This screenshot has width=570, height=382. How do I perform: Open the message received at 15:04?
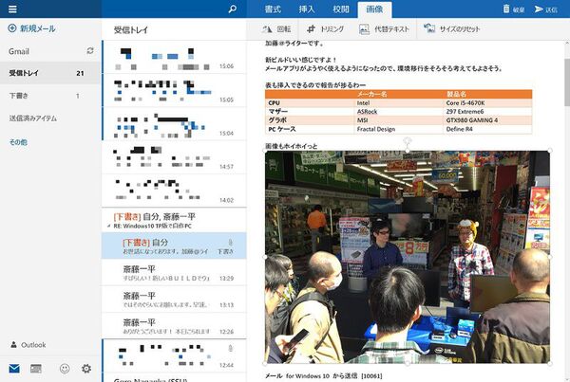(x=175, y=124)
